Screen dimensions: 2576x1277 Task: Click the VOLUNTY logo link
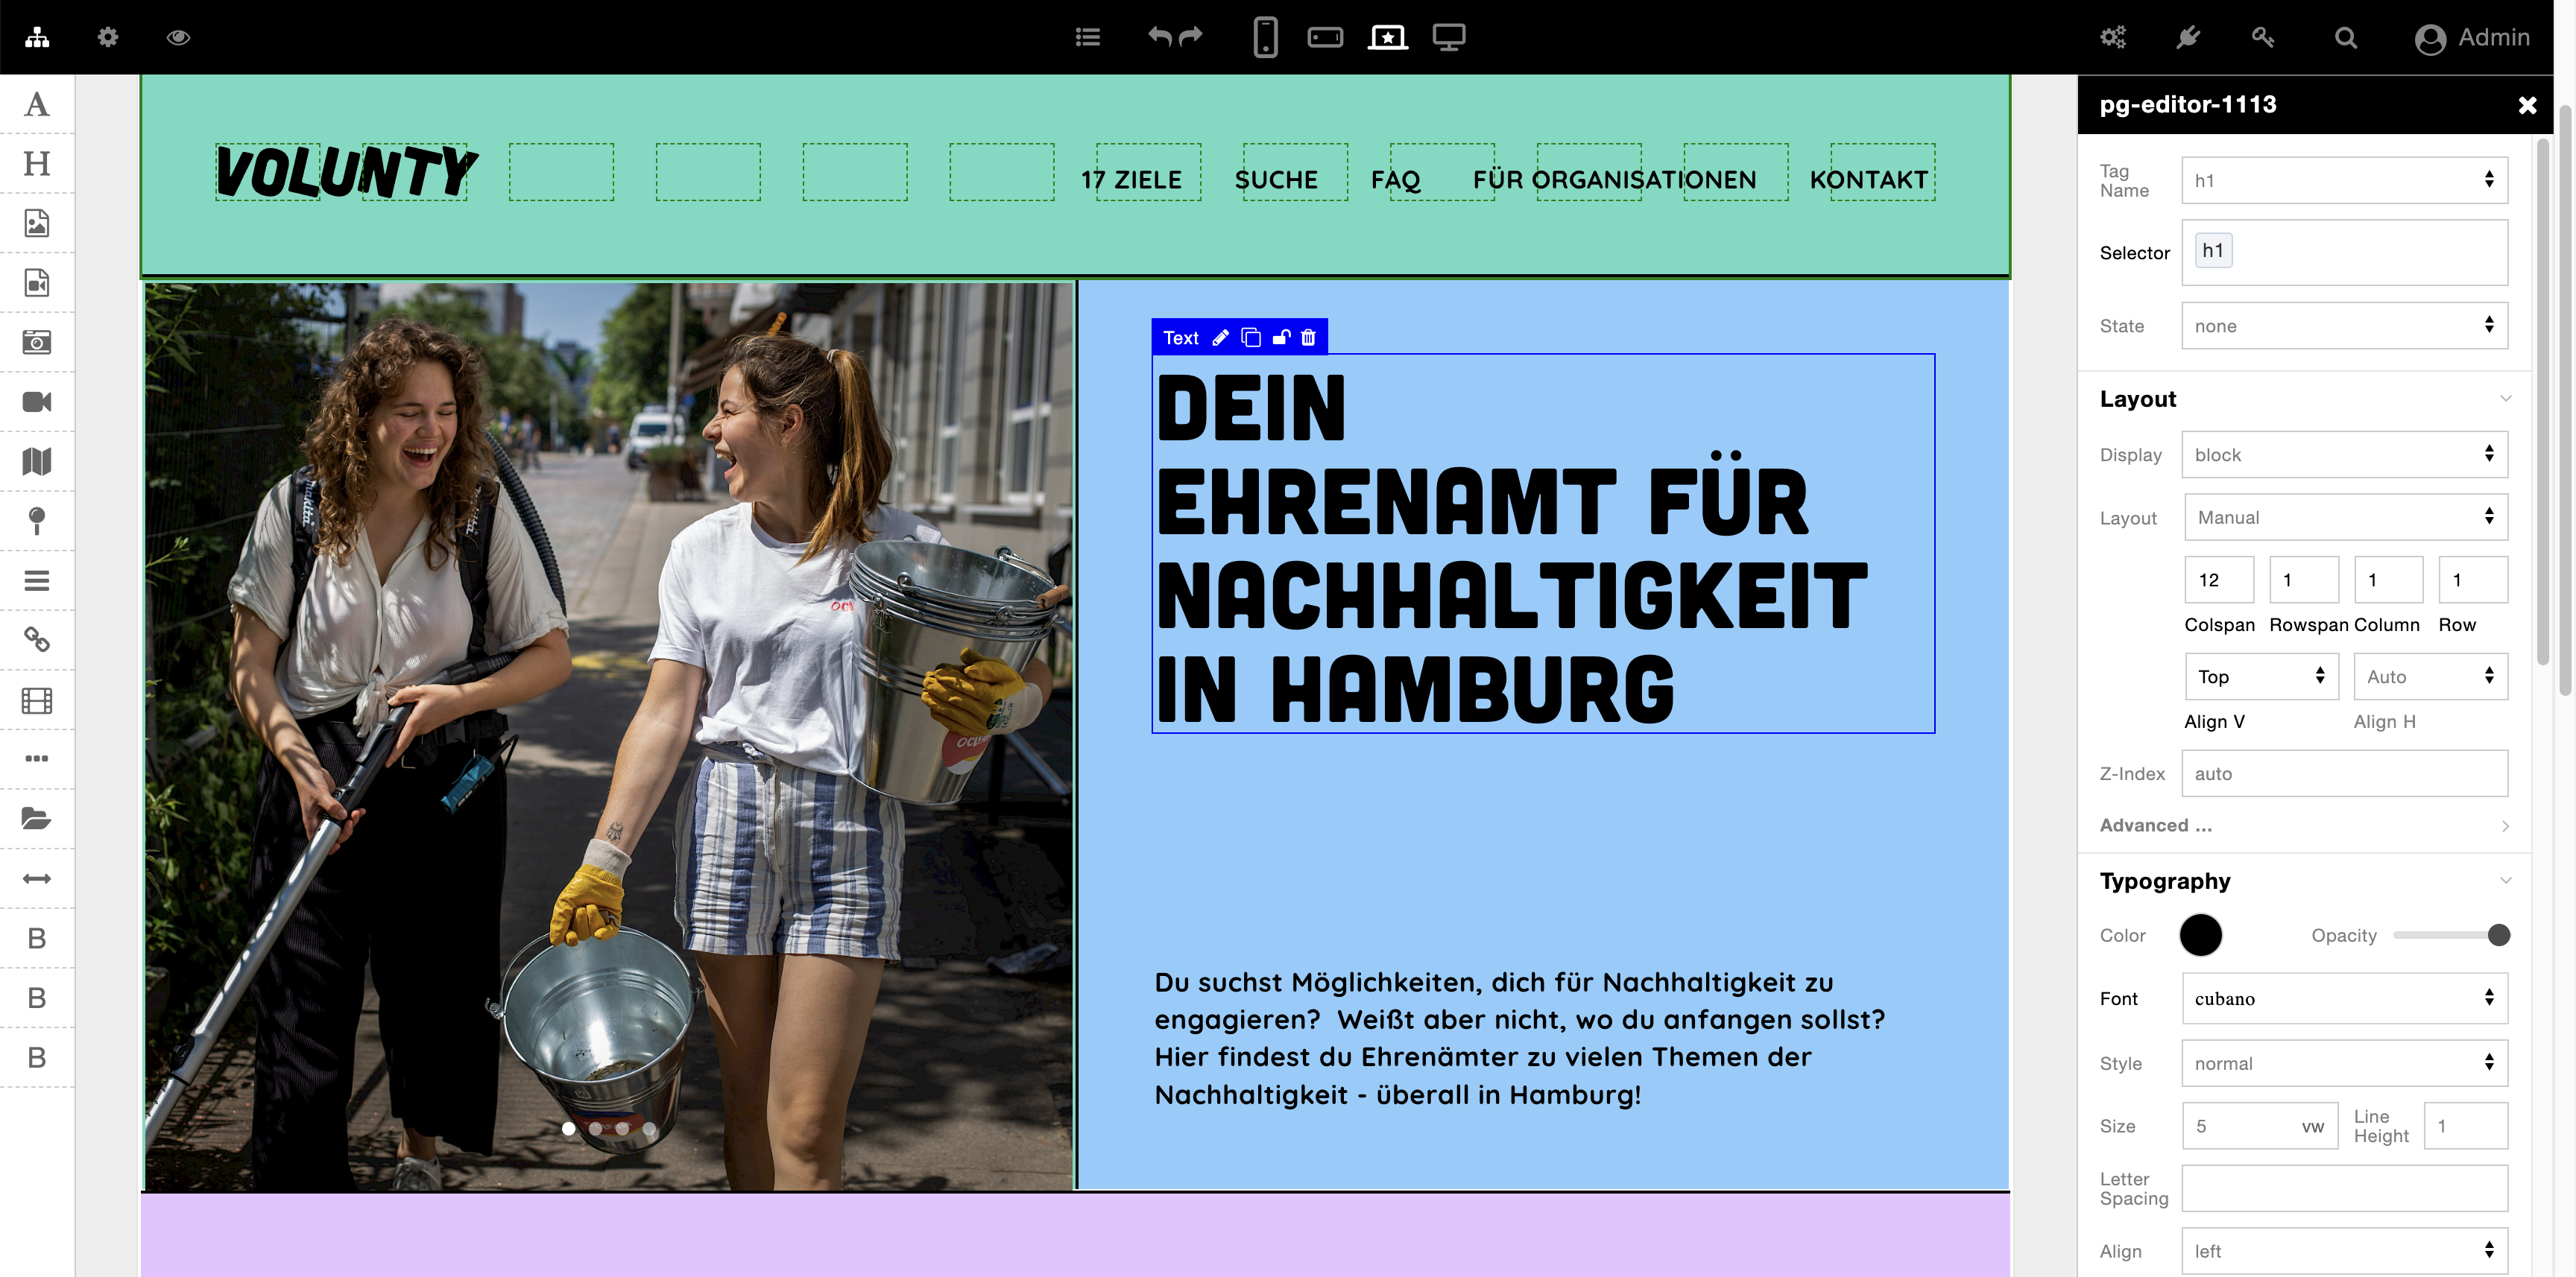pos(346,172)
